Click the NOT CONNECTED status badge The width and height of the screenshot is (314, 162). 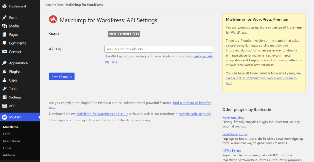(x=124, y=34)
